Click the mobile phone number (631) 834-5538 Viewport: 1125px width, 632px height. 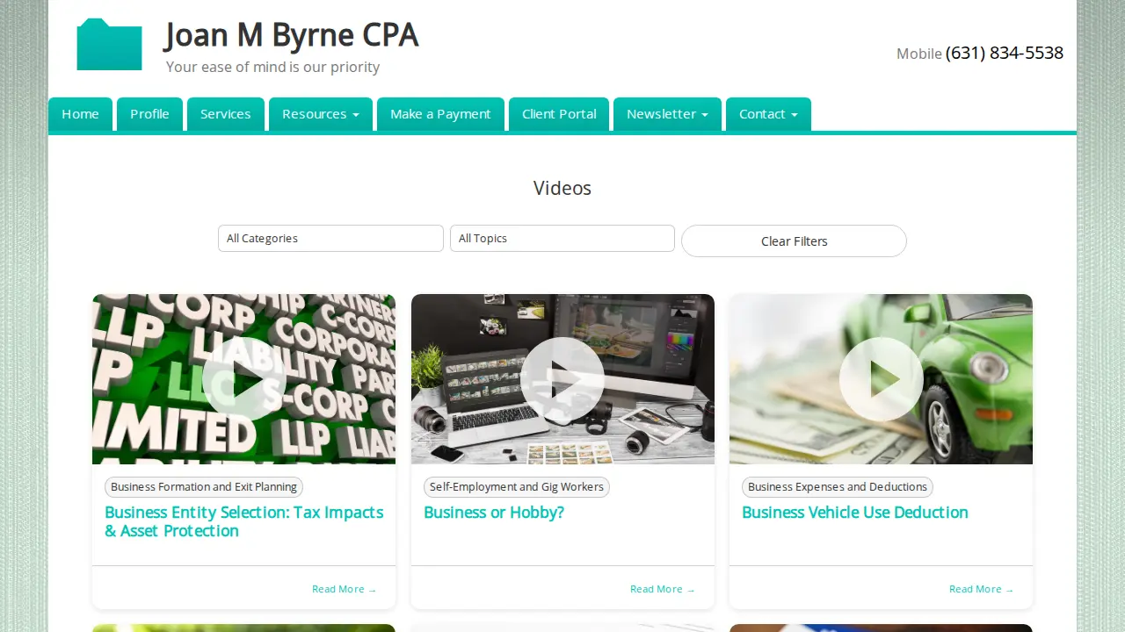tap(1005, 54)
